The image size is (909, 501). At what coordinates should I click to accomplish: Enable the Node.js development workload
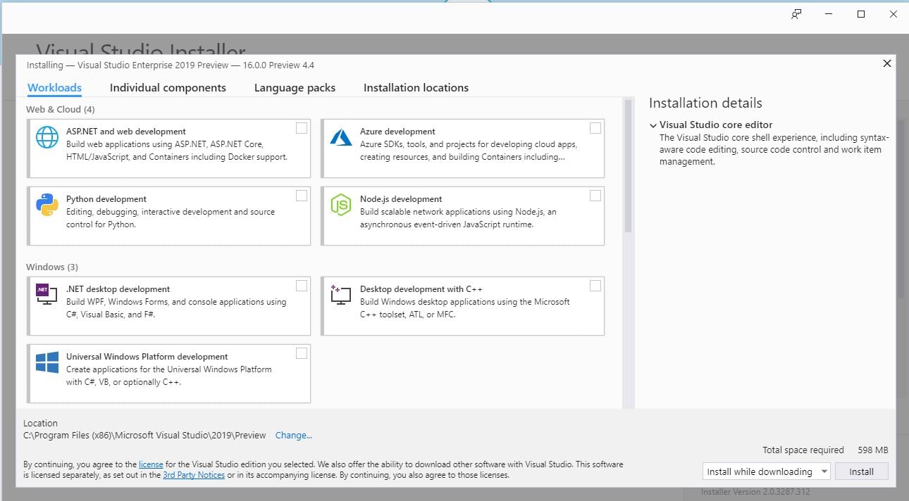point(595,196)
